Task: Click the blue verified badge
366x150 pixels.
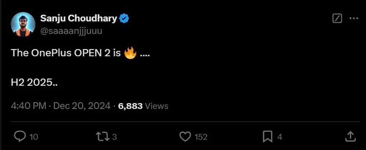Action: 124,19
